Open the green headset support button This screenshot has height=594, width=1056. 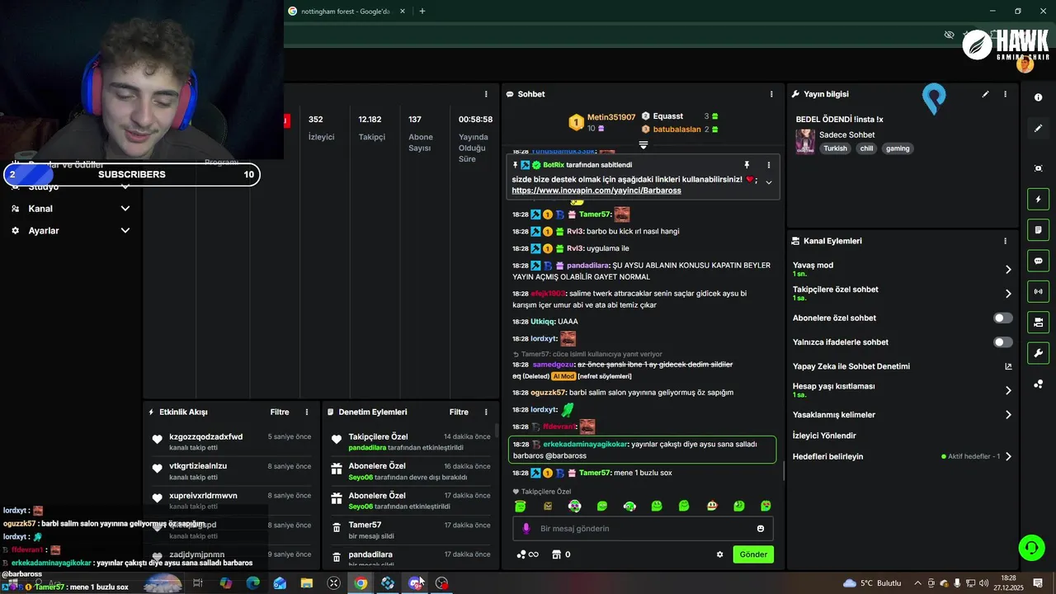pos(1031,547)
